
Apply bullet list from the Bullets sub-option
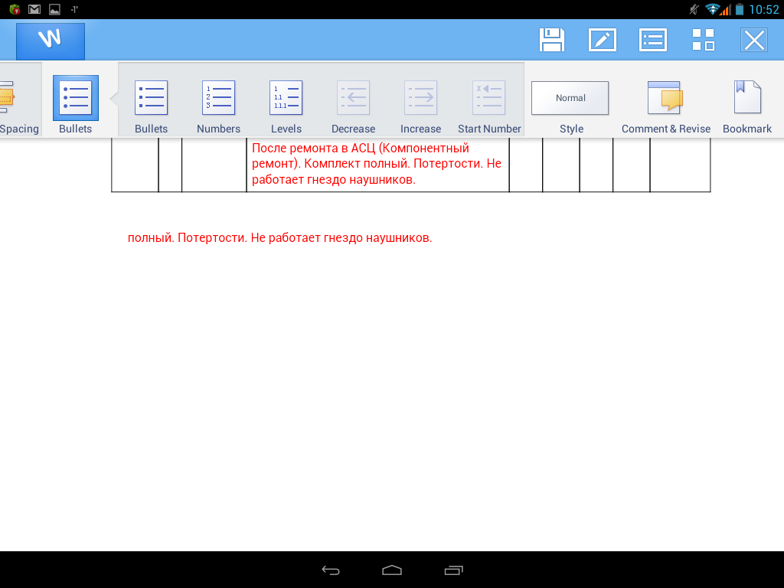point(151,106)
